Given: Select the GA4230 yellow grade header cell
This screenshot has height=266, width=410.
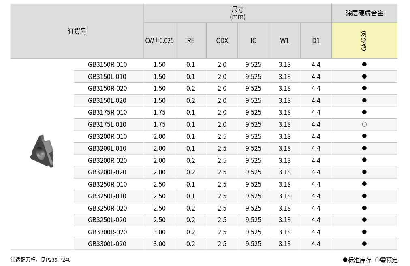Looking at the screenshot, I should (364, 40).
